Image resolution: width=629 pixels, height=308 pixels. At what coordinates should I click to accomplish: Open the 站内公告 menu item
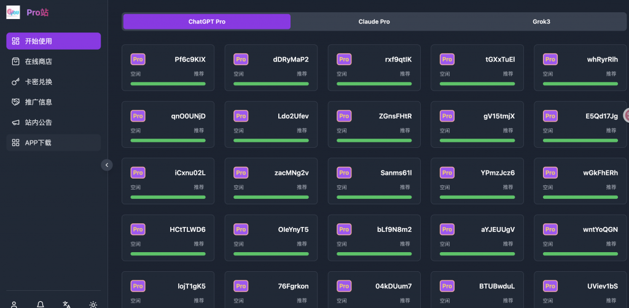53,123
